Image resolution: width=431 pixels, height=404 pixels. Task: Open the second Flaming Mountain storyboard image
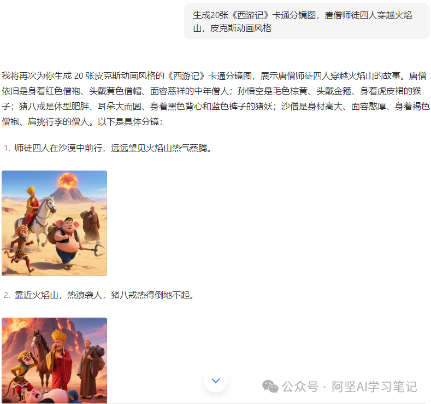tap(54, 360)
